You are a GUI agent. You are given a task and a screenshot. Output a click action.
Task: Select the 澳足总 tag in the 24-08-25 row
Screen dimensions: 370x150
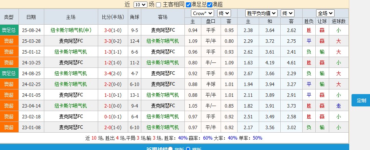9,74
